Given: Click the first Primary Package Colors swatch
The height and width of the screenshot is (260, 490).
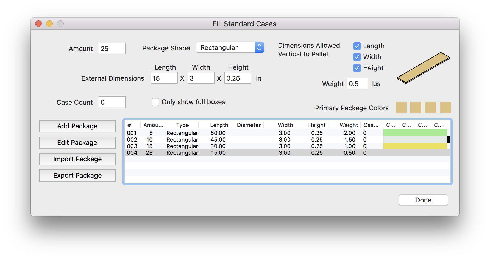Looking at the screenshot, I should tap(401, 108).
